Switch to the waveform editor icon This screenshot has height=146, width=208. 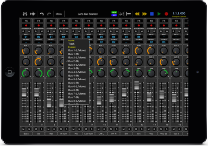pyautogui.click(x=33, y=14)
